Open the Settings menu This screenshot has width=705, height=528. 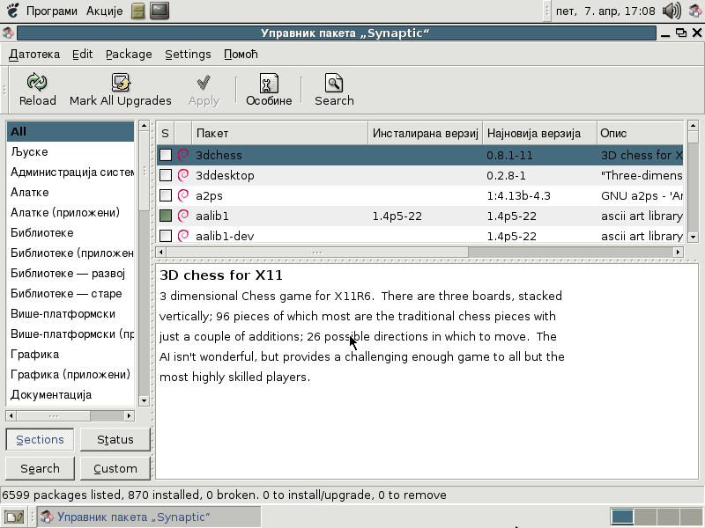(188, 54)
